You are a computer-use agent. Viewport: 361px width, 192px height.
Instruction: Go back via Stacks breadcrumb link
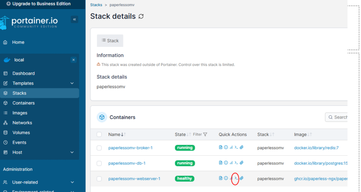coord(96,5)
